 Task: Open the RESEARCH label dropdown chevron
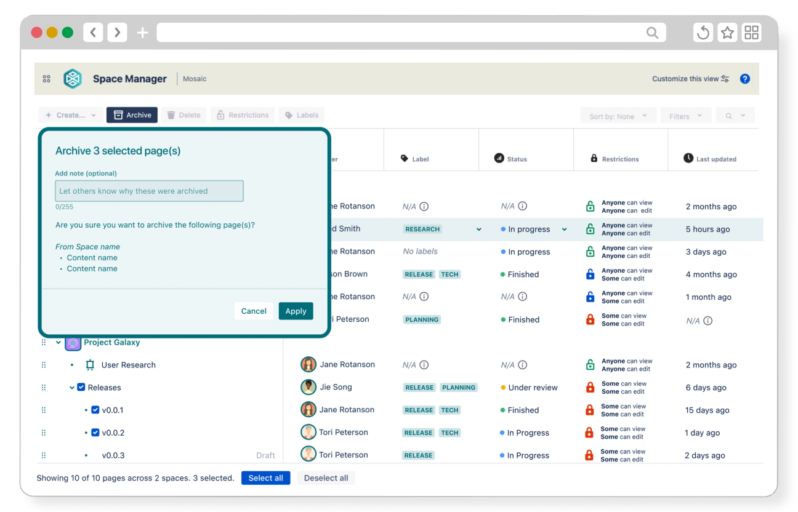479,228
